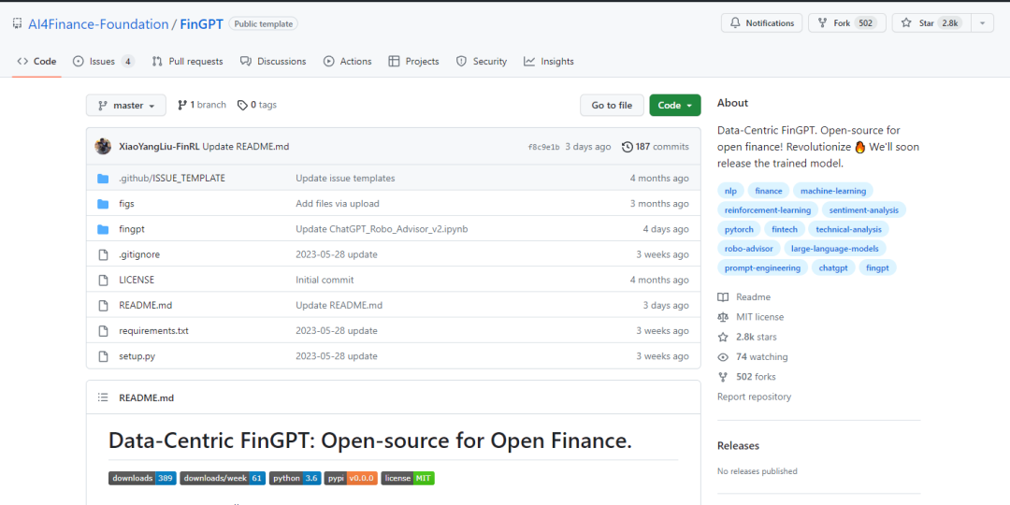This screenshot has height=505, width=1010.
Task: Click the nlp topic tag
Action: pyautogui.click(x=730, y=191)
